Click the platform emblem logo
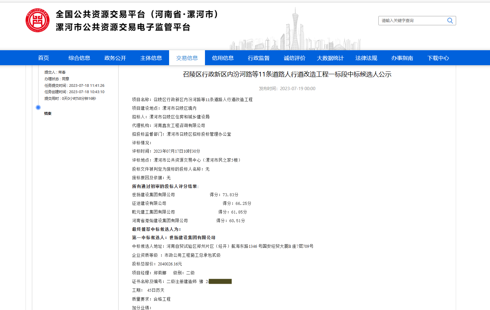 38,20
